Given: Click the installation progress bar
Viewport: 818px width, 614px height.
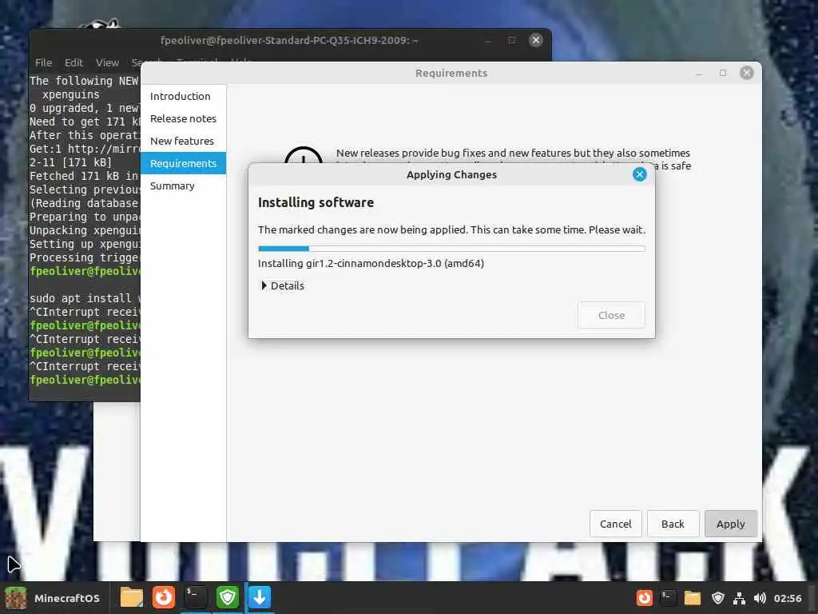Looking at the screenshot, I should (x=452, y=249).
